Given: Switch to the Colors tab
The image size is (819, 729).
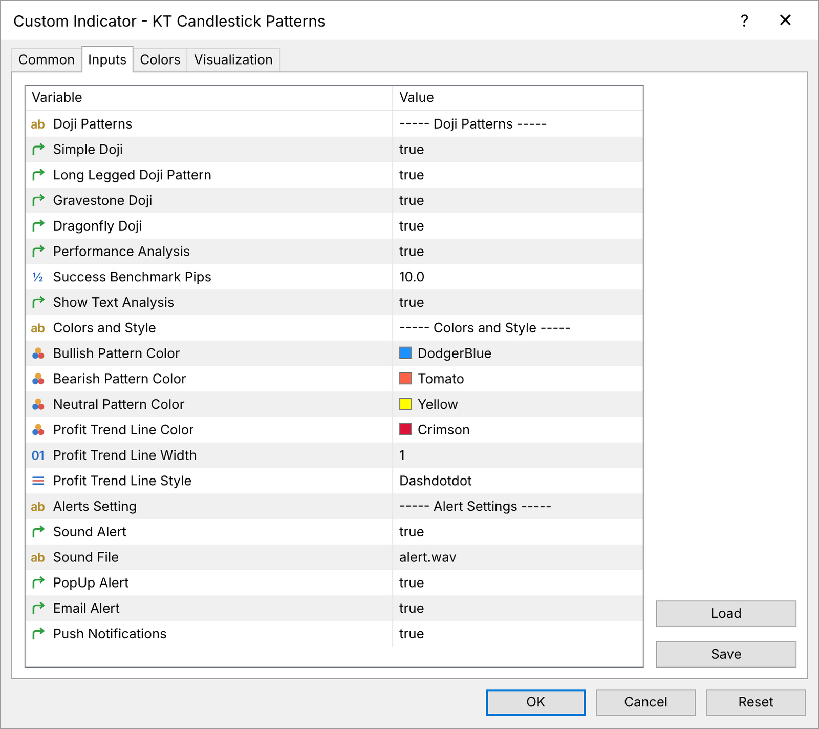Looking at the screenshot, I should [x=160, y=60].
